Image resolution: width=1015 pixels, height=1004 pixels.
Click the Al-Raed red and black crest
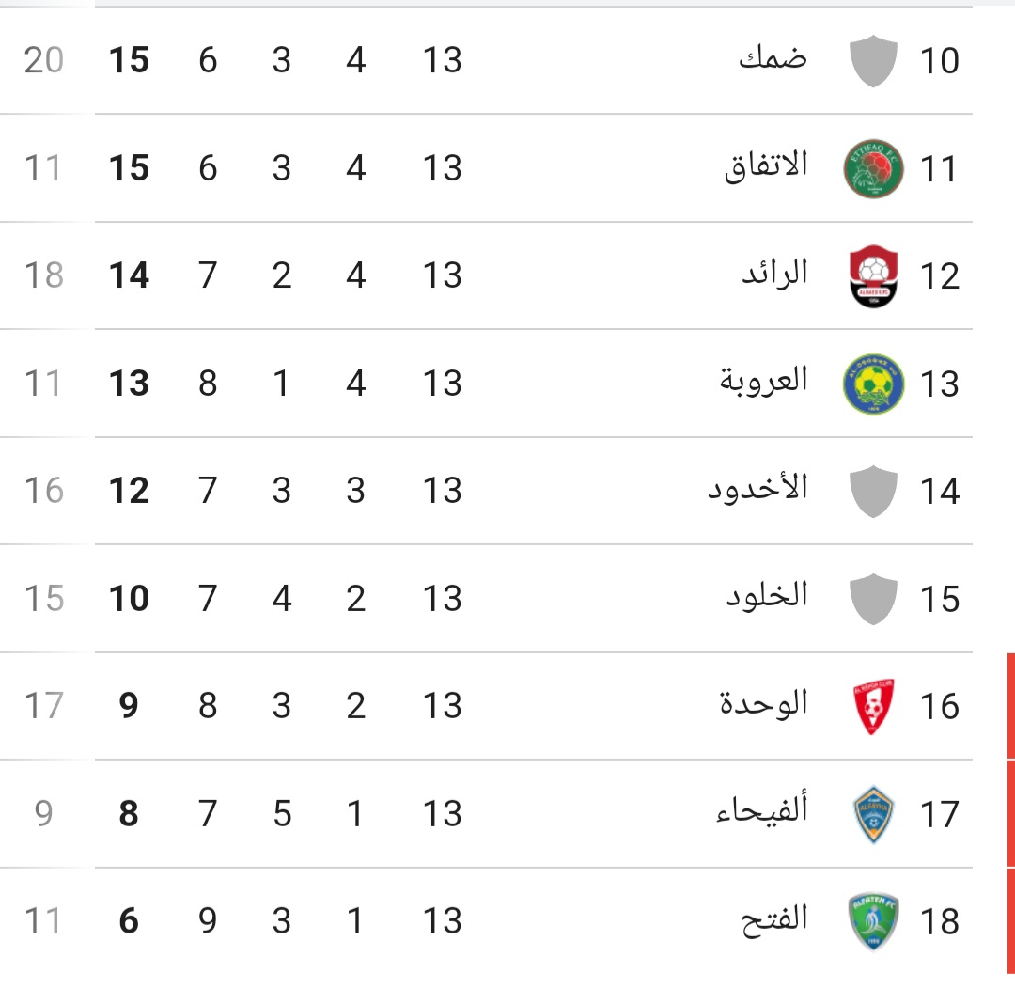pos(873,275)
